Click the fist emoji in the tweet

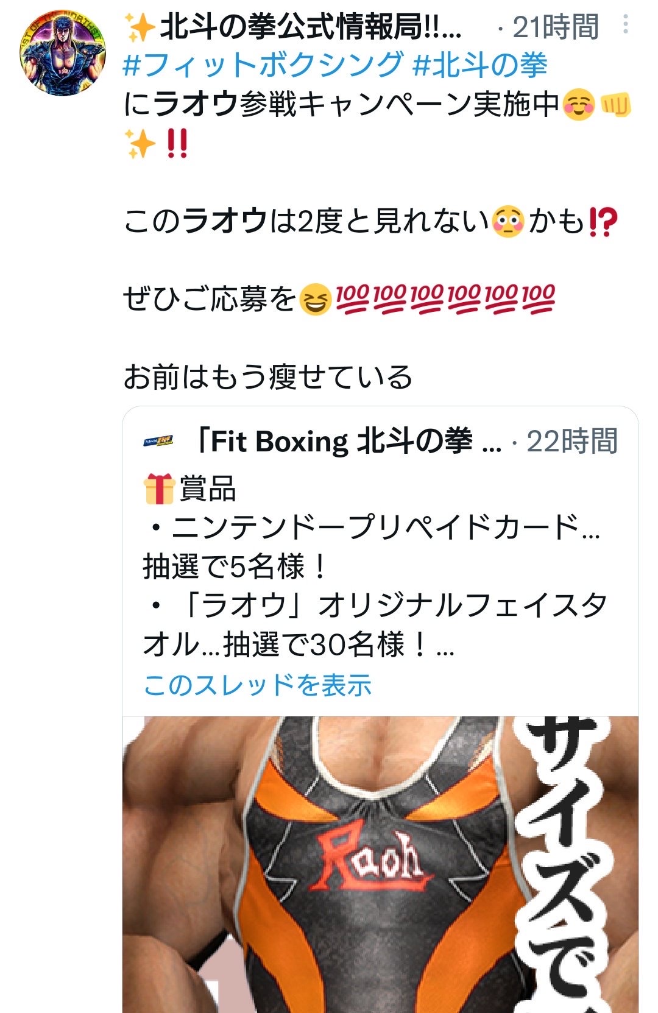click(x=615, y=105)
